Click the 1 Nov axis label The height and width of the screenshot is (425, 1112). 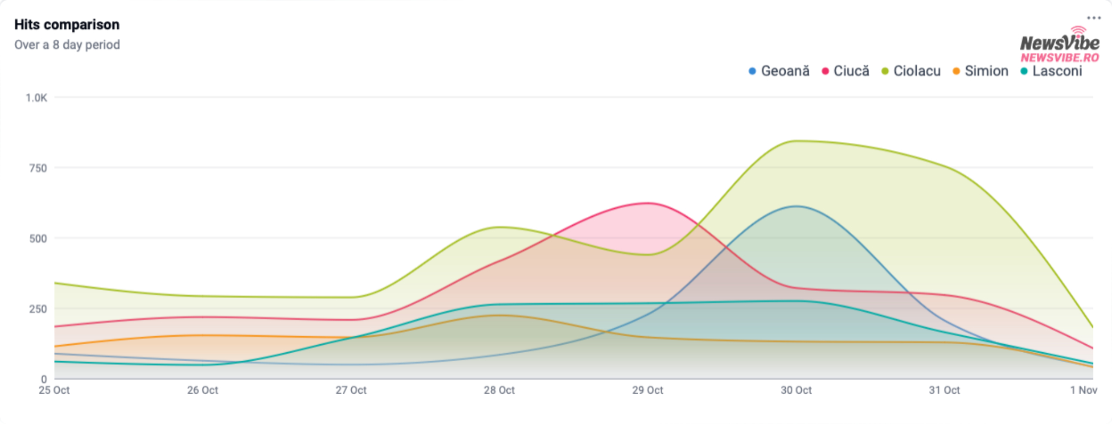point(1084,390)
